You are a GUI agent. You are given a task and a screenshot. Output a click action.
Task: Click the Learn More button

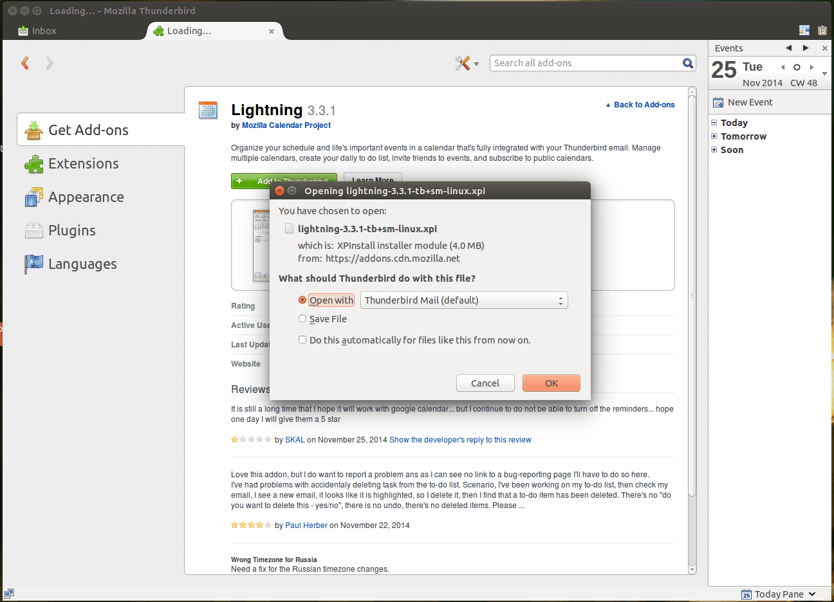point(373,178)
